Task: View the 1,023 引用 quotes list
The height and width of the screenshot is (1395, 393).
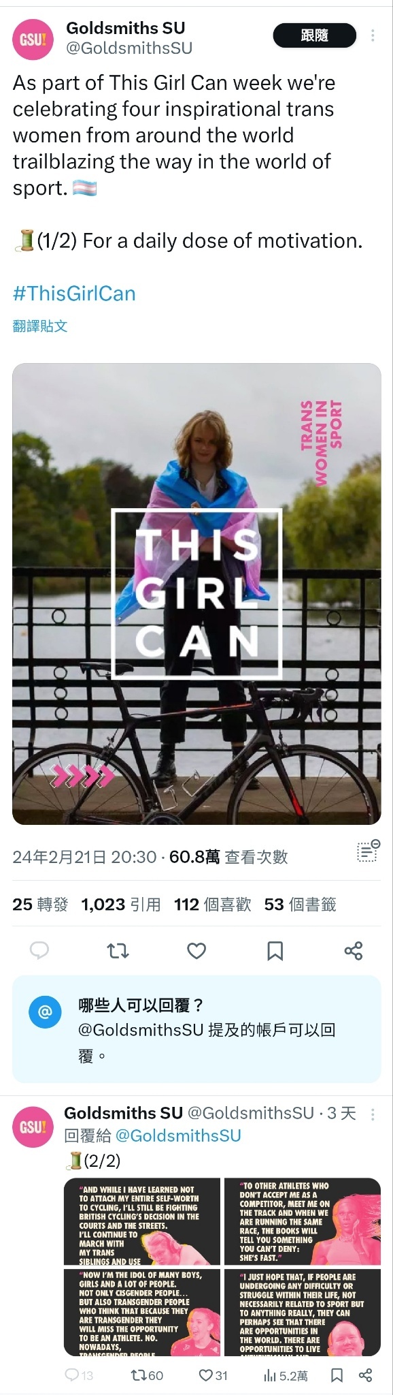Action: (121, 905)
